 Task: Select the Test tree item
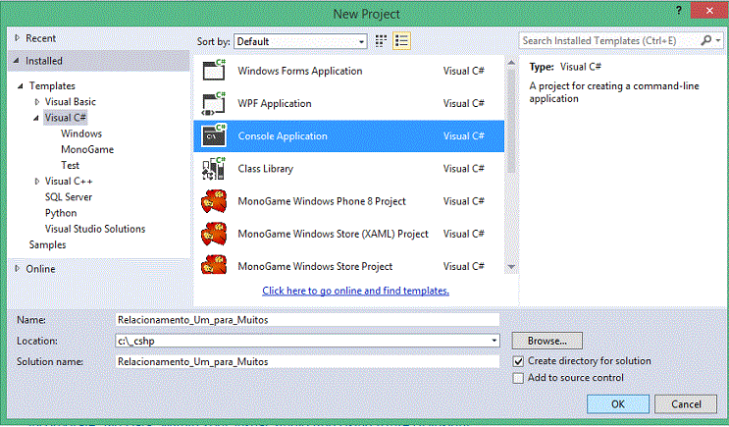coord(71,165)
